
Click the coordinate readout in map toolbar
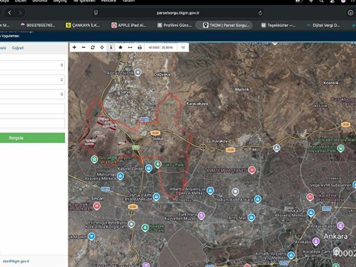[x=161, y=47]
